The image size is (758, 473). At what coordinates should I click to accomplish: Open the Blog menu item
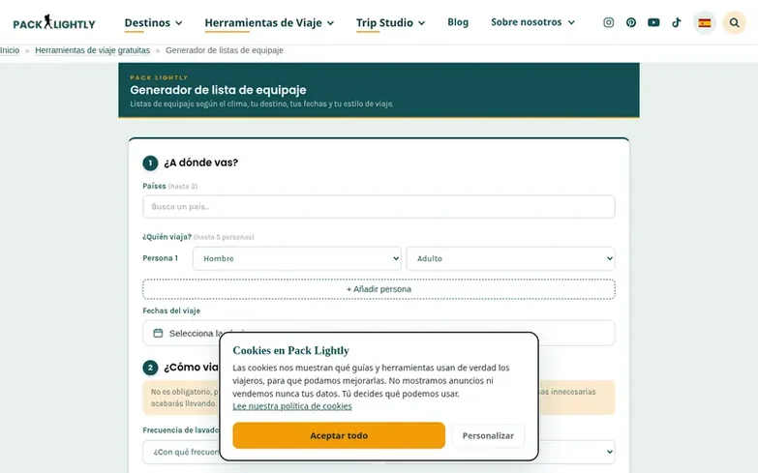click(458, 22)
